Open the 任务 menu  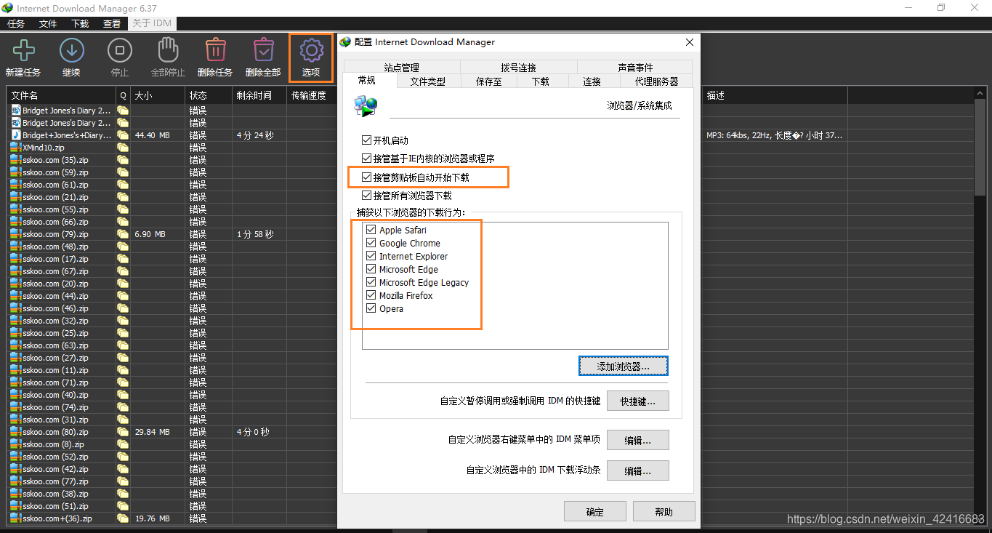coord(16,23)
